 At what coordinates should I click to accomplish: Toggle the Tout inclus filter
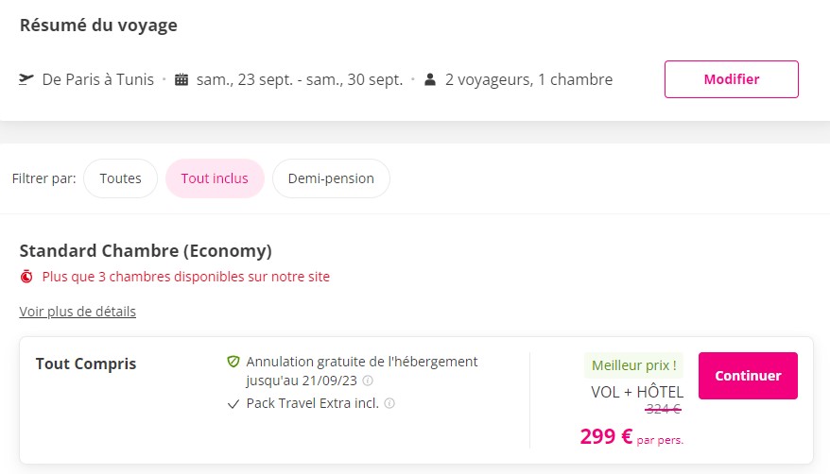(215, 178)
